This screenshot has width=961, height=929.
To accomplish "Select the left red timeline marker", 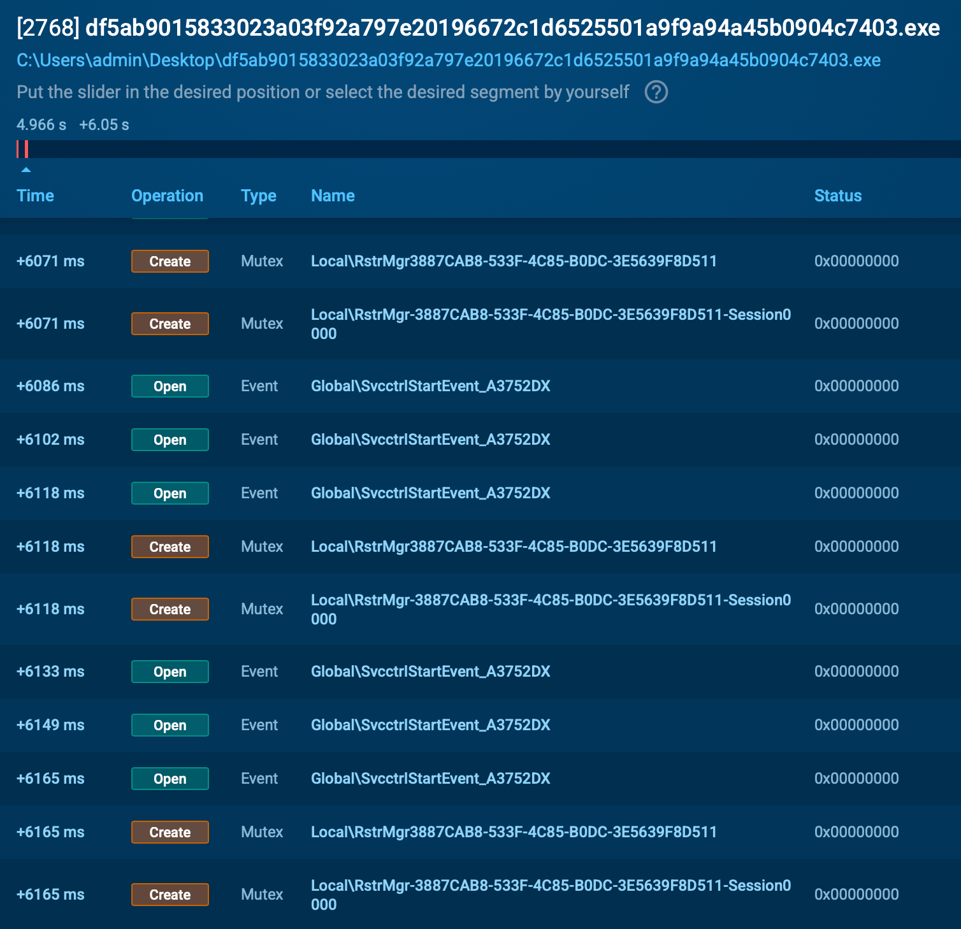I will (18, 149).
